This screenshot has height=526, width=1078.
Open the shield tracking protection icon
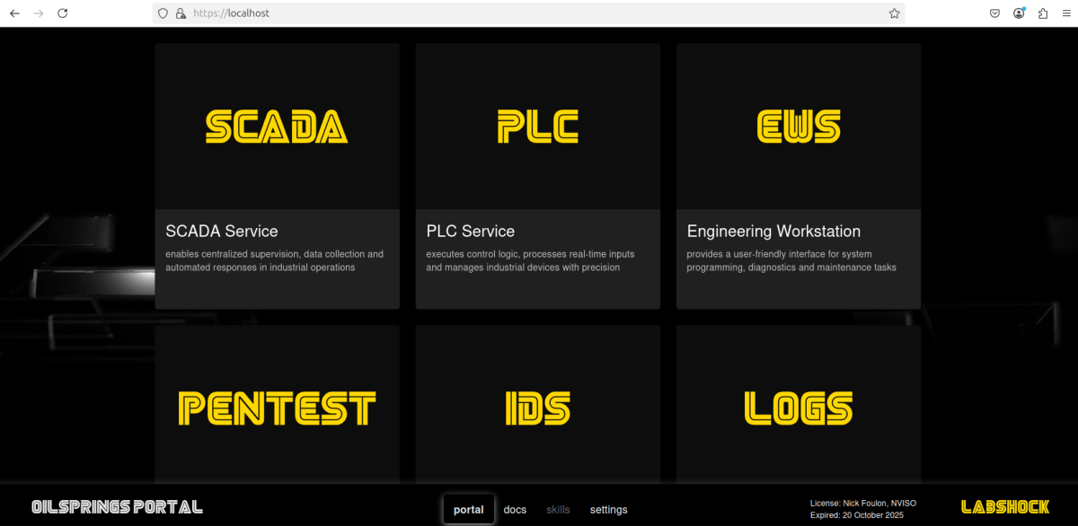[x=163, y=13]
